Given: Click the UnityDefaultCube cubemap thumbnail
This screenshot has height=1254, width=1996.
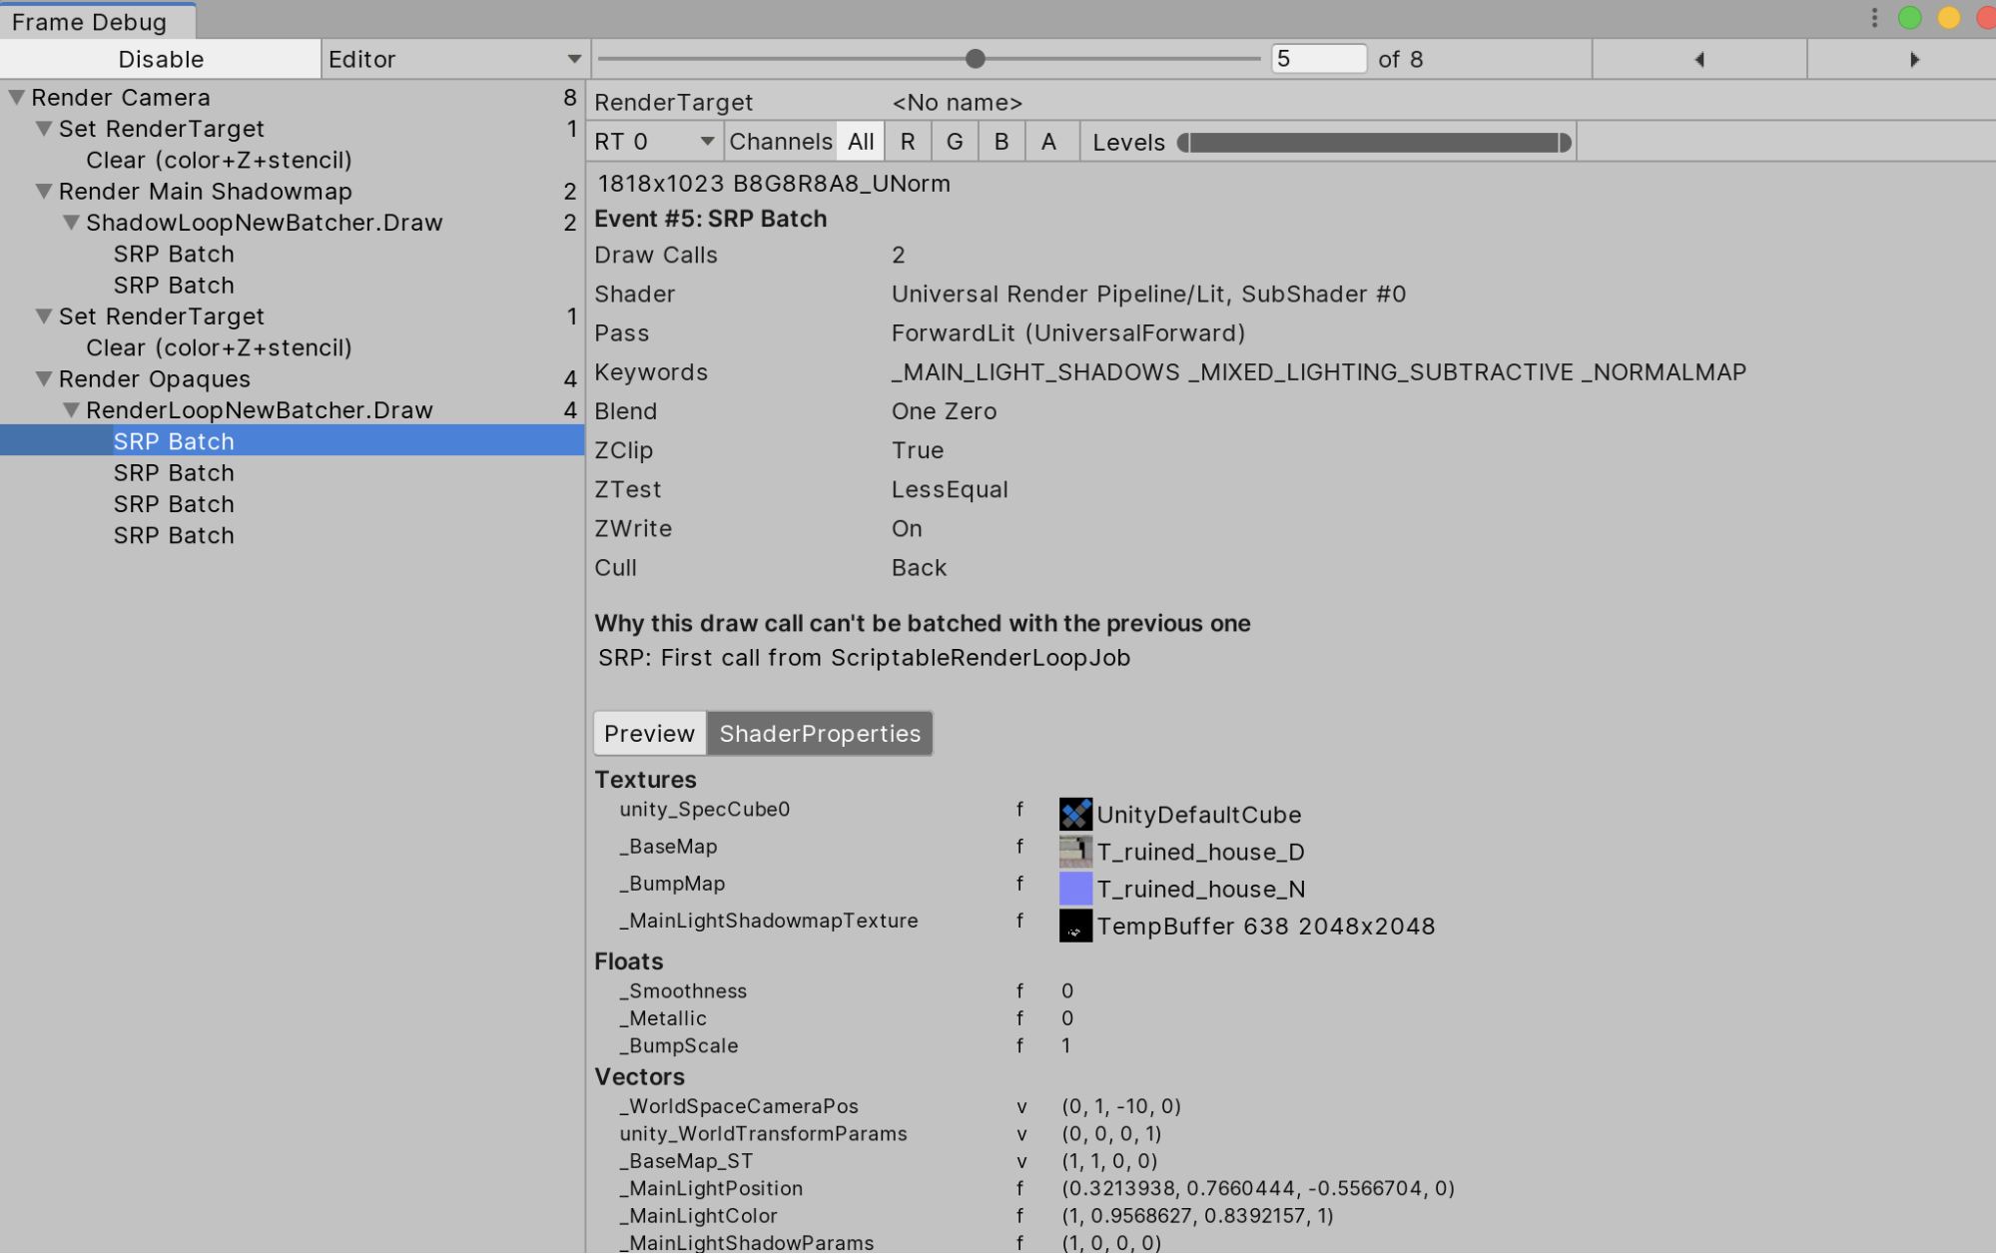Looking at the screenshot, I should pyautogui.click(x=1075, y=814).
